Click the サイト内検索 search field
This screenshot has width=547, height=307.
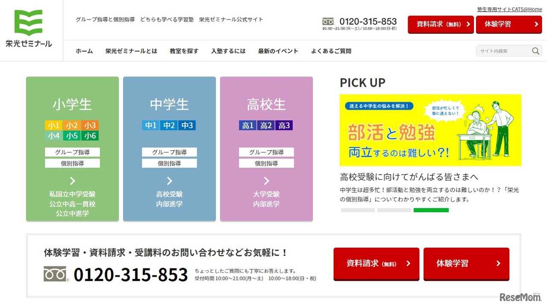coord(503,51)
